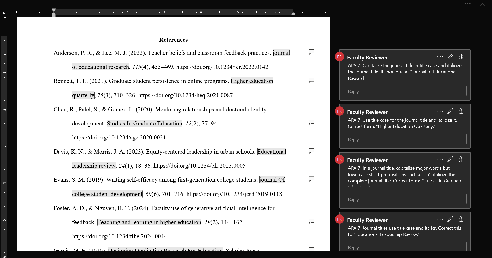492x258 pixels.
Task: Open comment marker beside the Davis reference
Action: 311,151
